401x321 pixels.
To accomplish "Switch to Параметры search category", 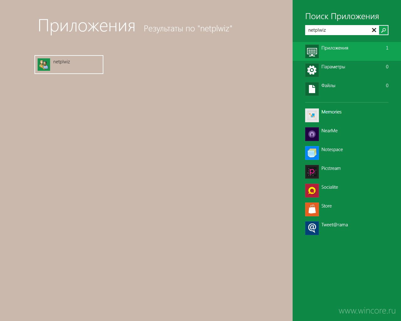I will pos(333,67).
